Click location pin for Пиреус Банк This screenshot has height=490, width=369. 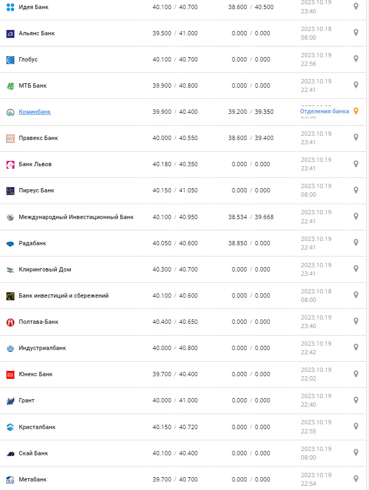click(x=356, y=190)
